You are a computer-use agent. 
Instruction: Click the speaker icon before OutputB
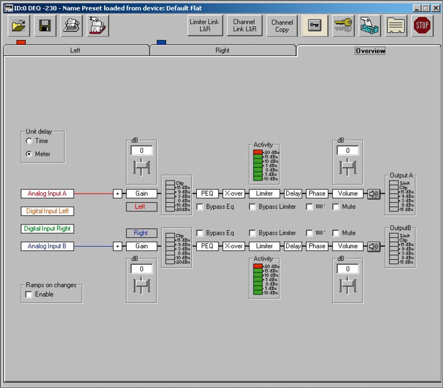click(x=374, y=247)
